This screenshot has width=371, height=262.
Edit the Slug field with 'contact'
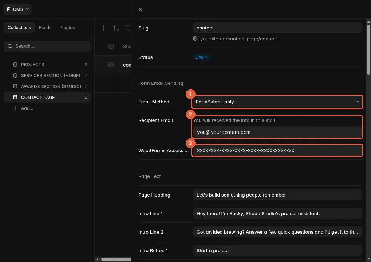tap(277, 28)
